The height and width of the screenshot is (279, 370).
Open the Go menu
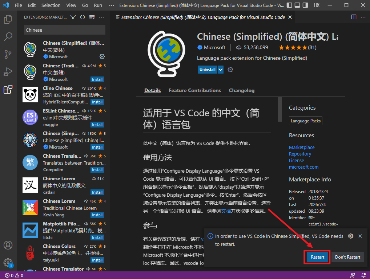pyautogui.click(x=85, y=5)
